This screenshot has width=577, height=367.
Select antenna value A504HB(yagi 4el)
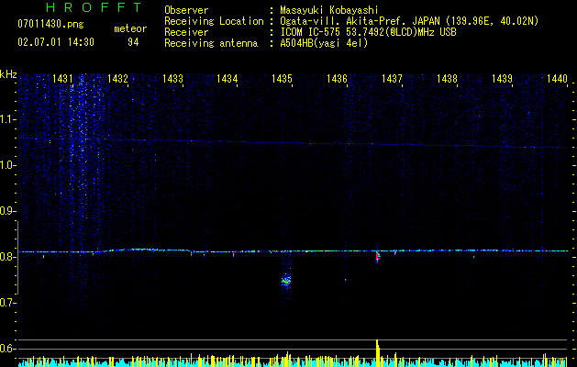(x=324, y=43)
